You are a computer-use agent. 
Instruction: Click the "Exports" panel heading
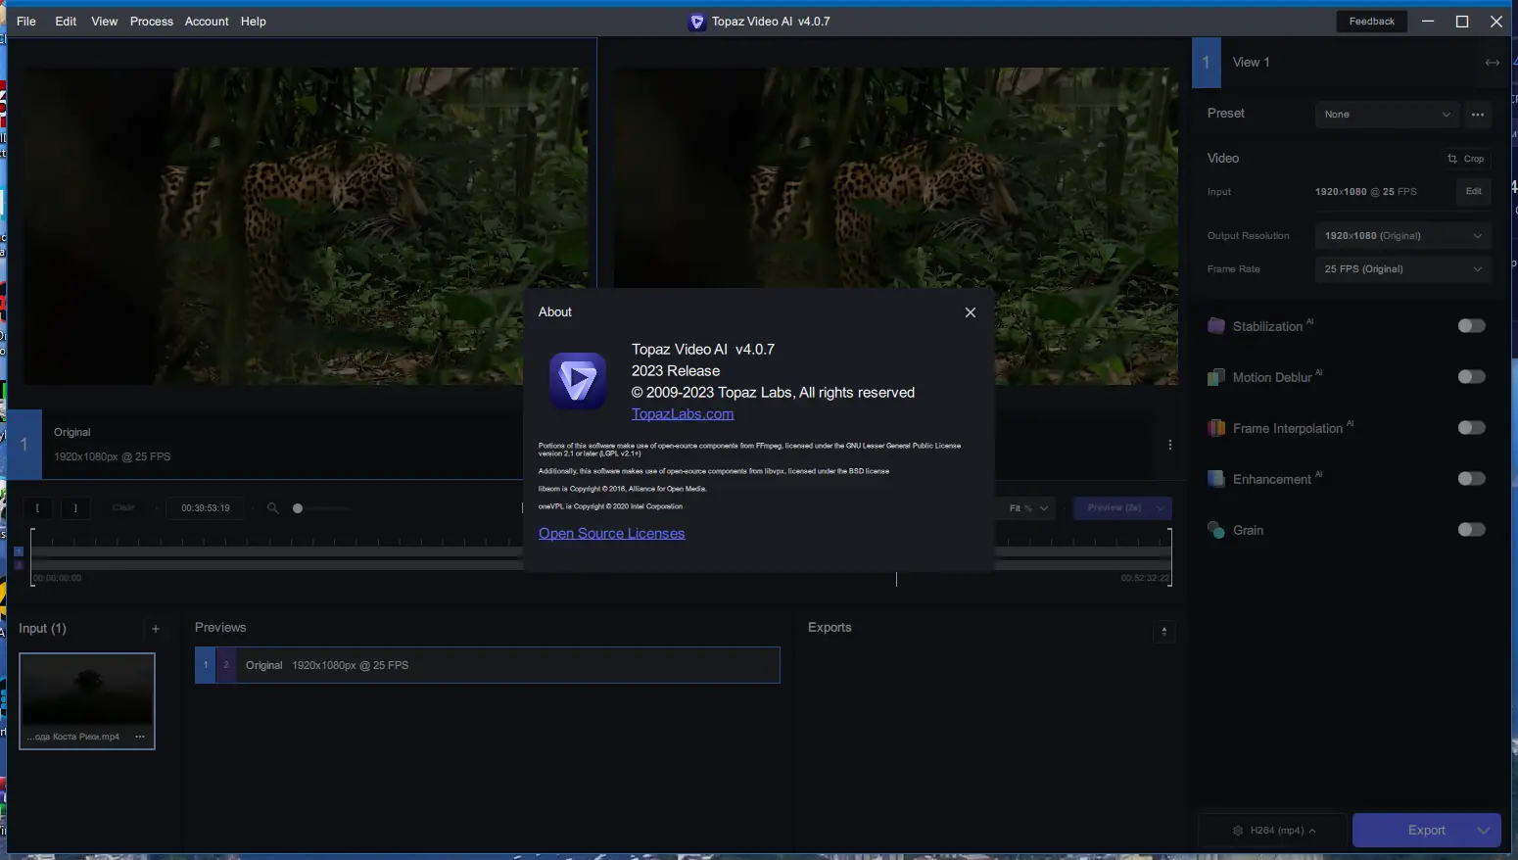point(830,628)
